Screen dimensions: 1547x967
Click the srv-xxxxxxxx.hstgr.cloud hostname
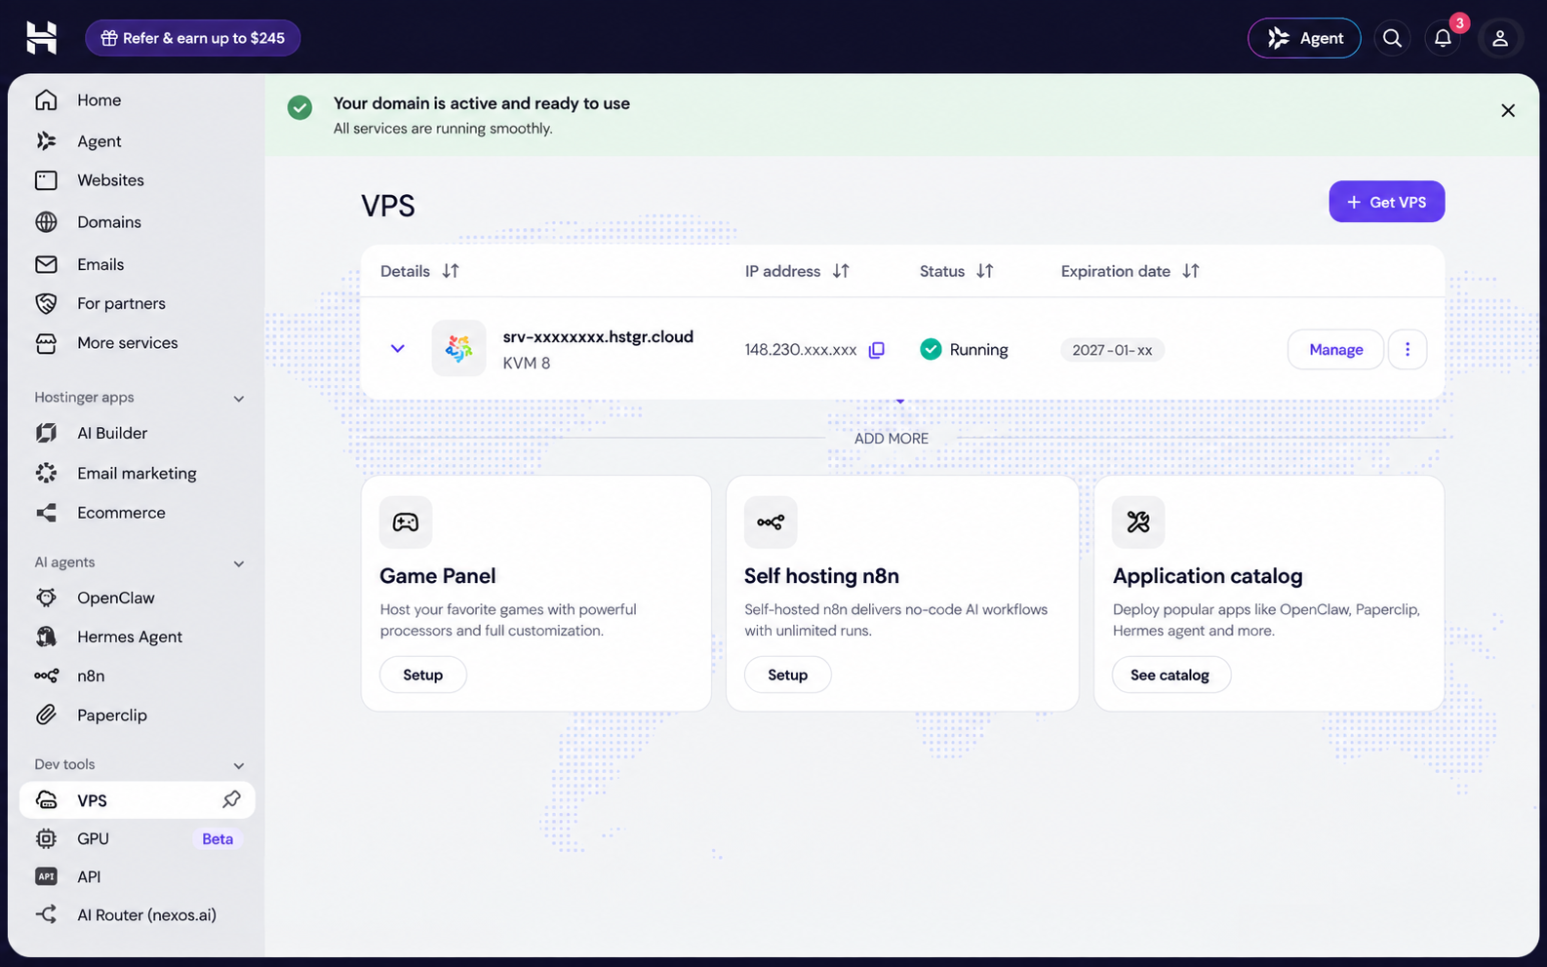[x=598, y=336]
